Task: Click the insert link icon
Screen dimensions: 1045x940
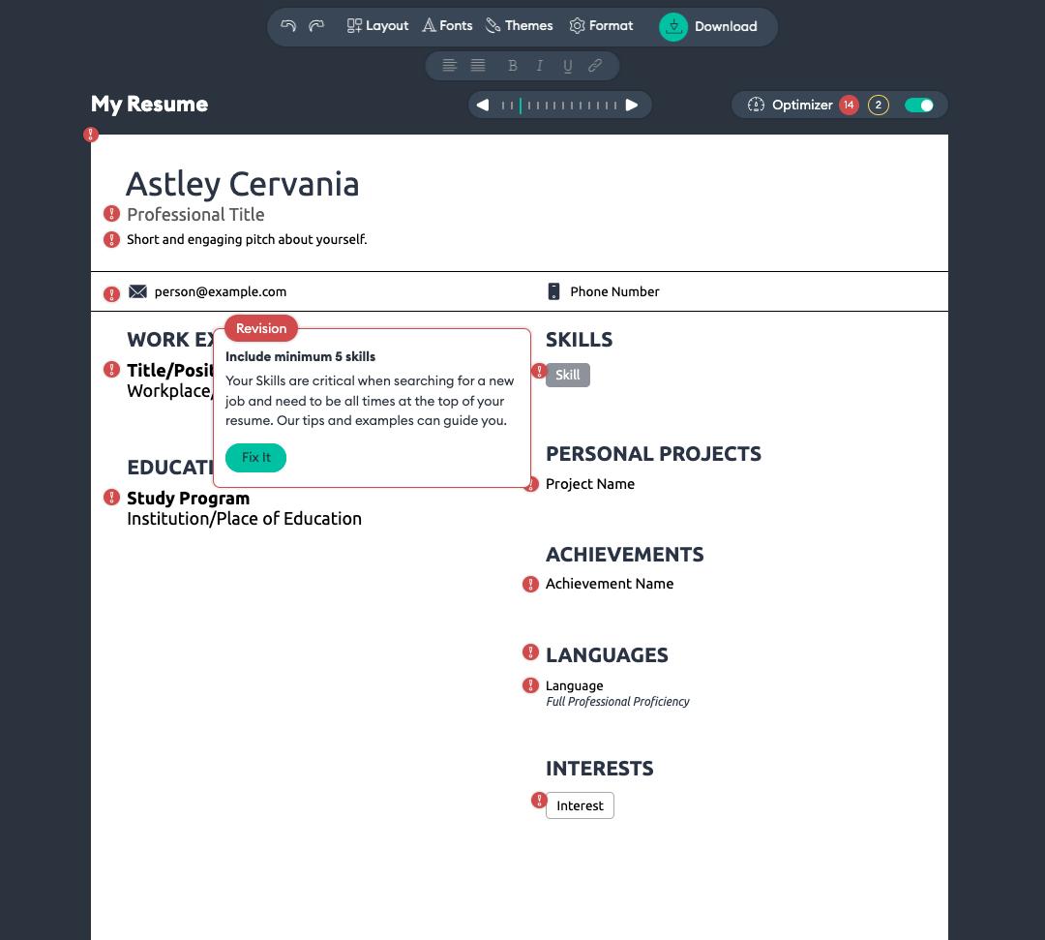Action: pyautogui.click(x=595, y=65)
